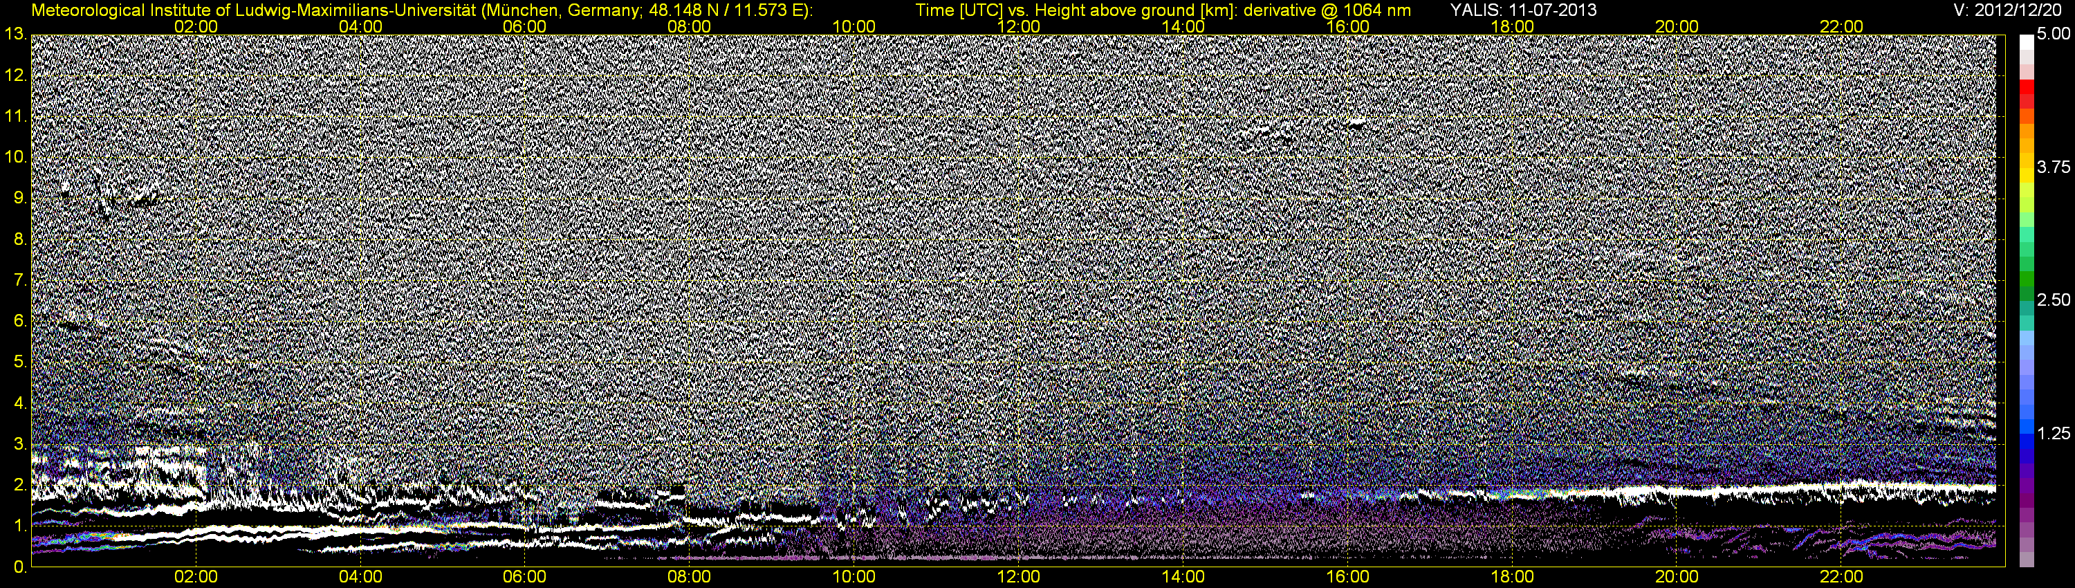
Task: Click the height axis label '13.'
Action: coord(15,34)
